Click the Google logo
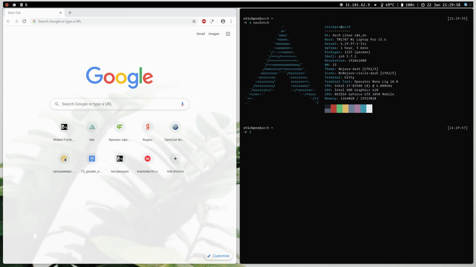 coord(119,77)
